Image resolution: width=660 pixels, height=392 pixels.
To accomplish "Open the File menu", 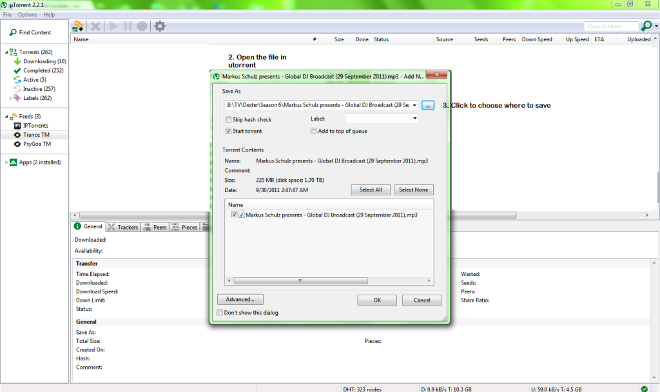I will (8, 15).
